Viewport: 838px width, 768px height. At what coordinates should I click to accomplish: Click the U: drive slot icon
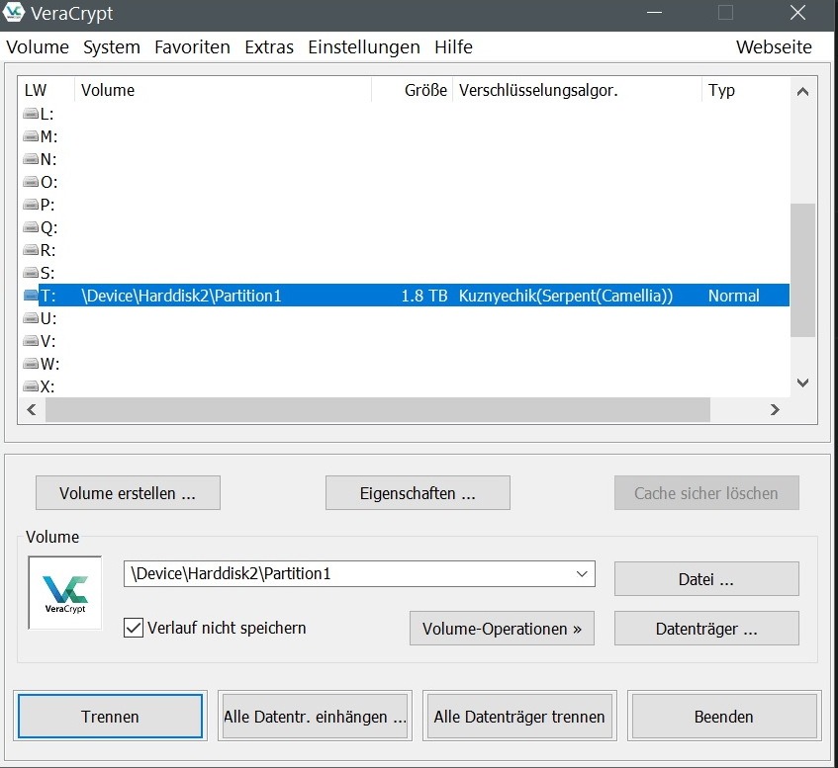tap(31, 318)
